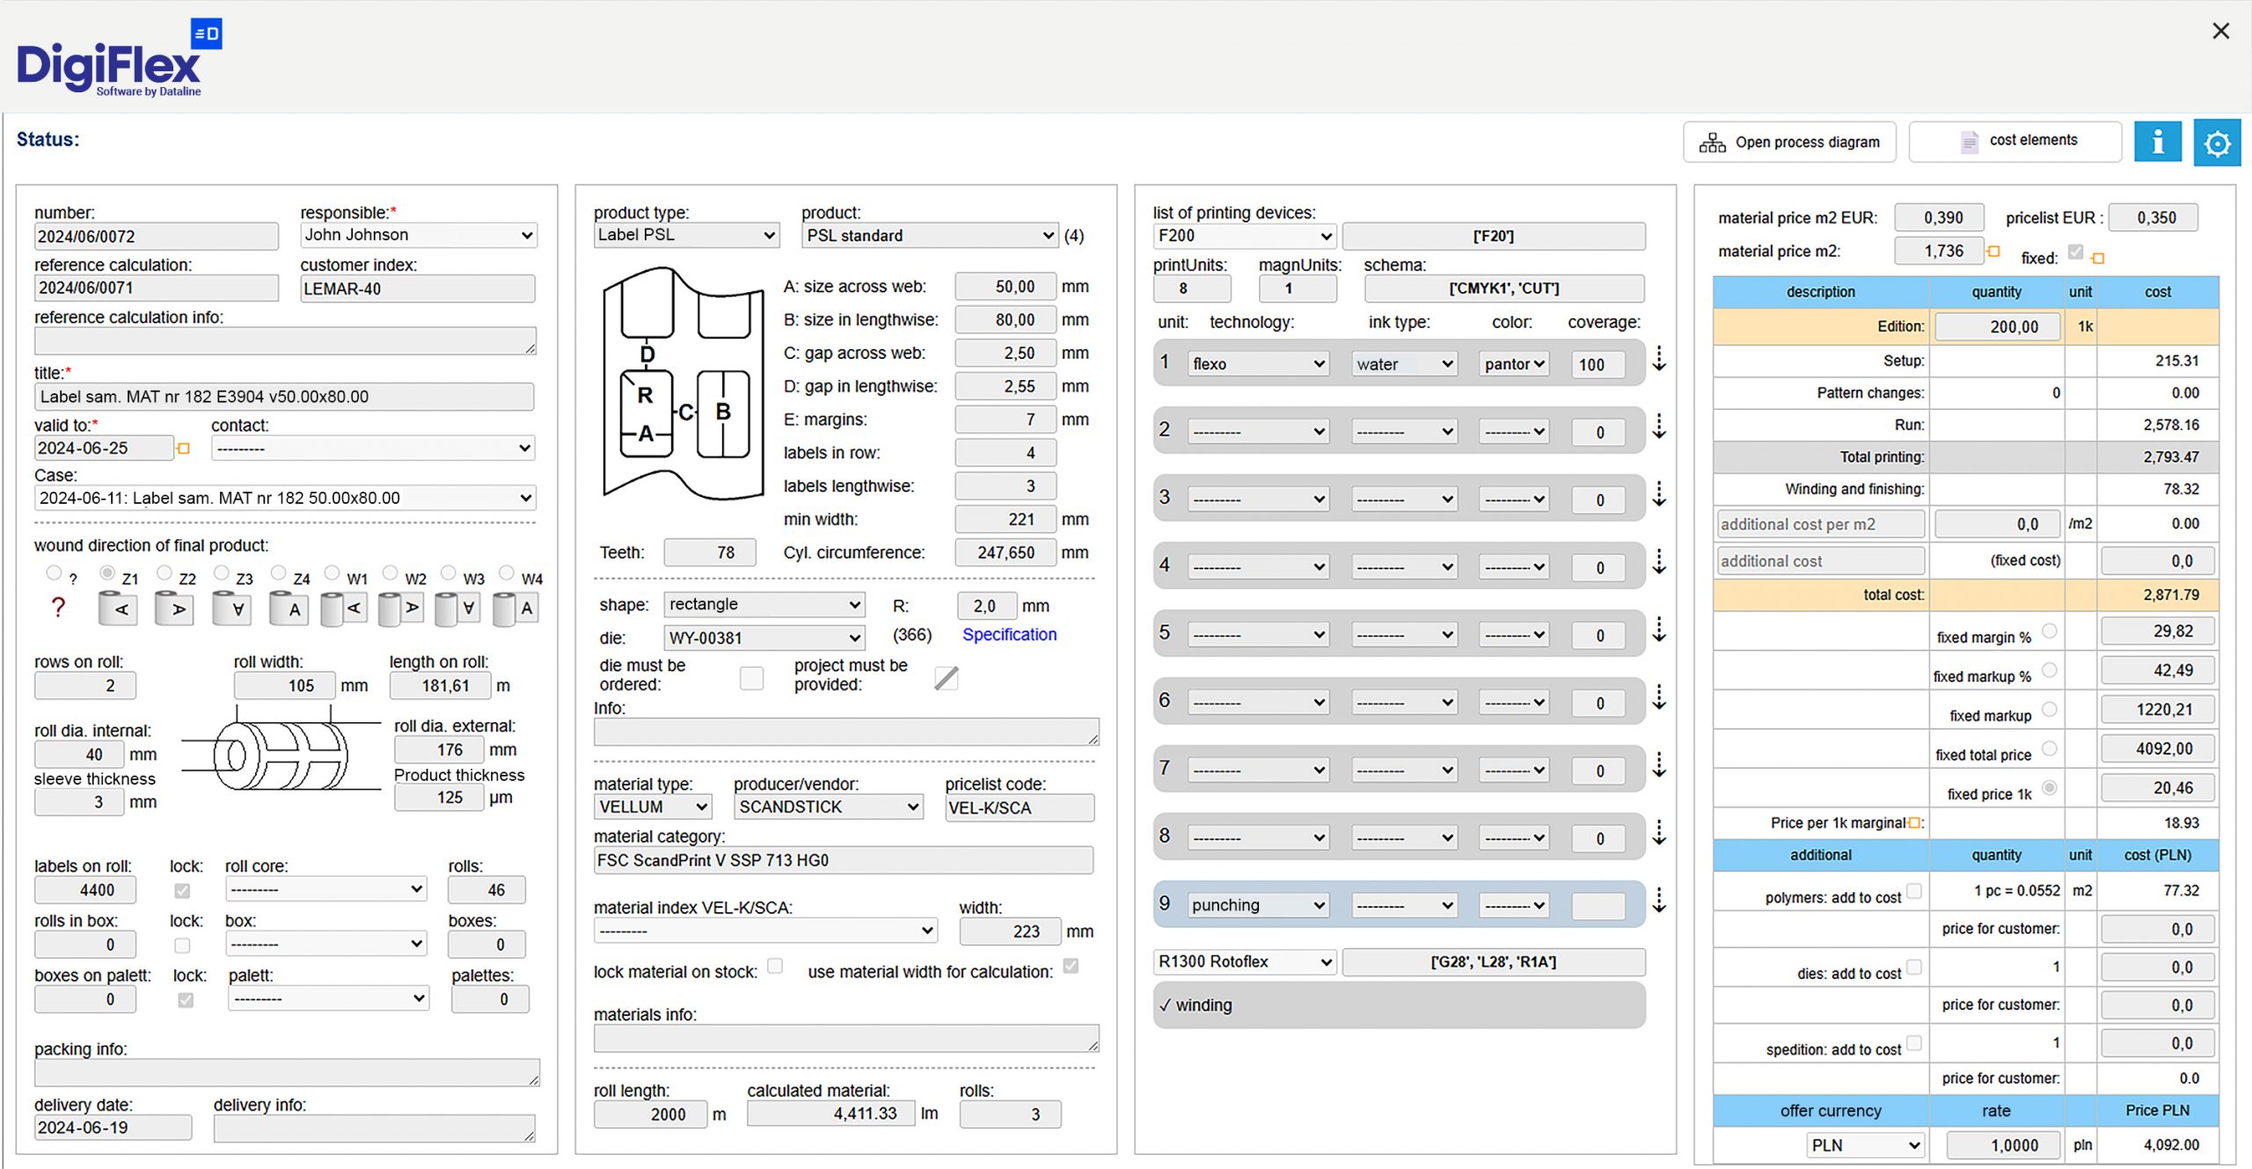Click move-down arrow for printing unit 3
Viewport: 2252px width, 1169px height.
pyautogui.click(x=1659, y=493)
